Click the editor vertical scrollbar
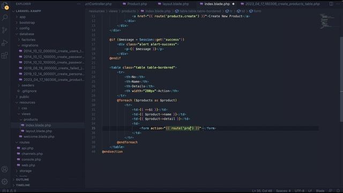The image size is (343, 193). [341, 79]
